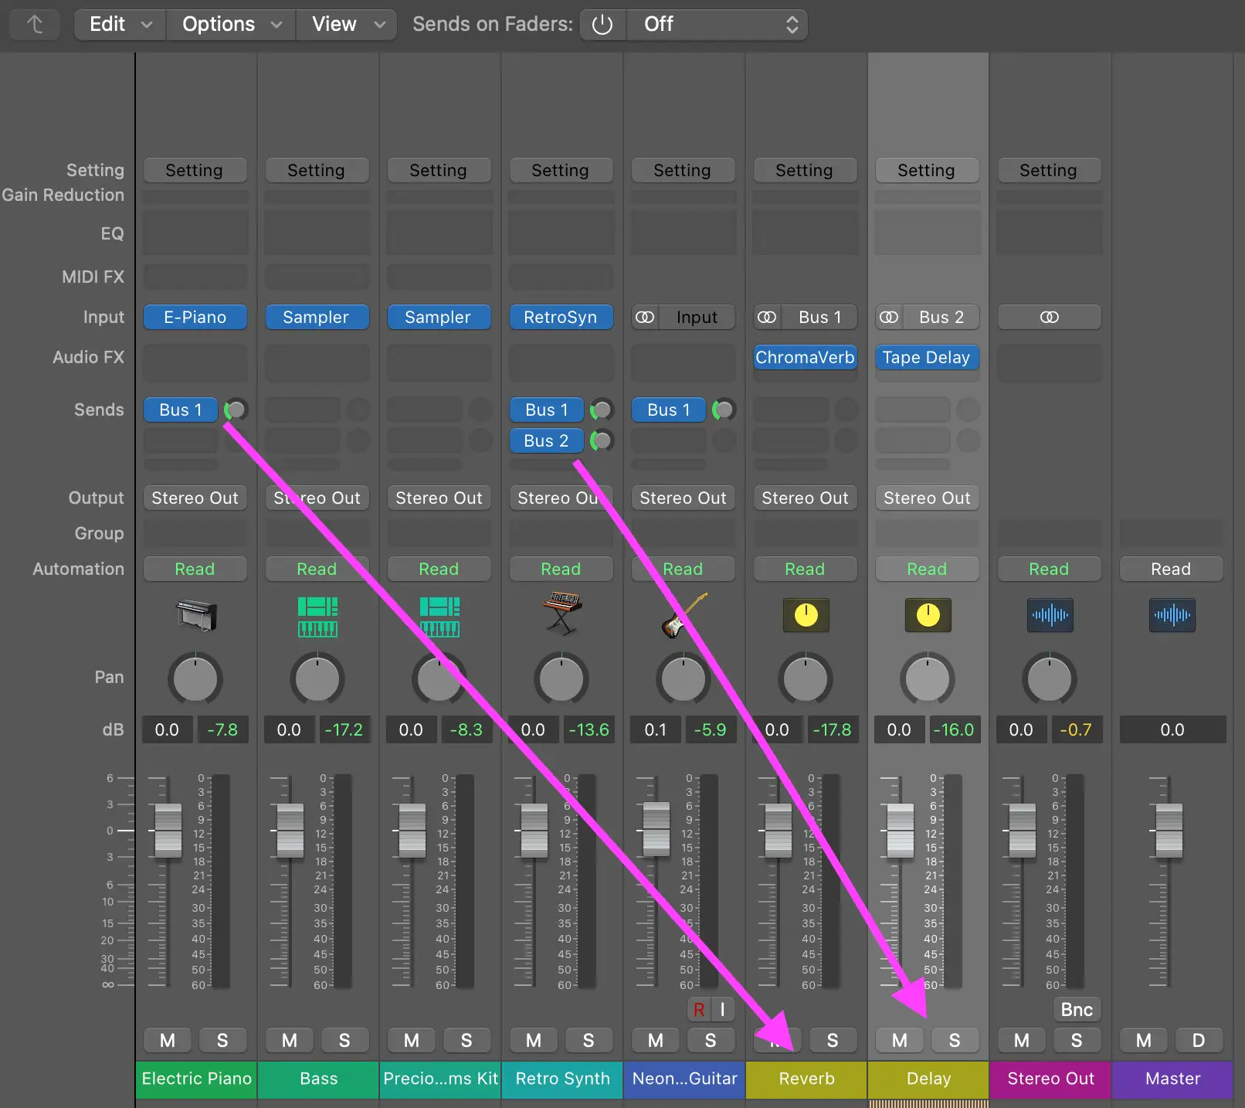Click Electric Piano 0.0 dB value field
1245x1108 pixels.
click(167, 729)
